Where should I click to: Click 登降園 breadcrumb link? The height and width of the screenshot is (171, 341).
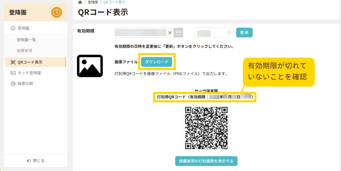pyautogui.click(x=93, y=2)
